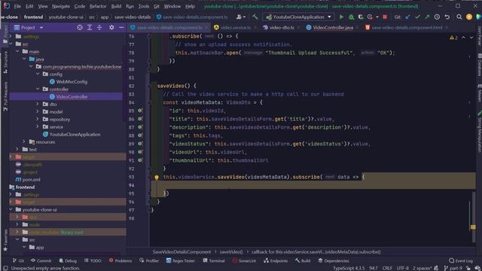
Task: Expand the resources folder node
Action: click(x=24, y=142)
